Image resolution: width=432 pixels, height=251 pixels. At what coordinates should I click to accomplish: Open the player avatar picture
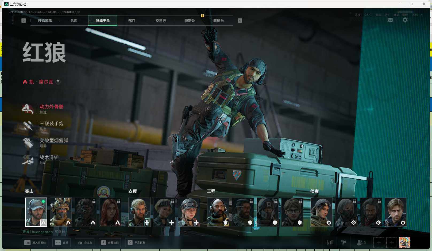[x=405, y=243]
